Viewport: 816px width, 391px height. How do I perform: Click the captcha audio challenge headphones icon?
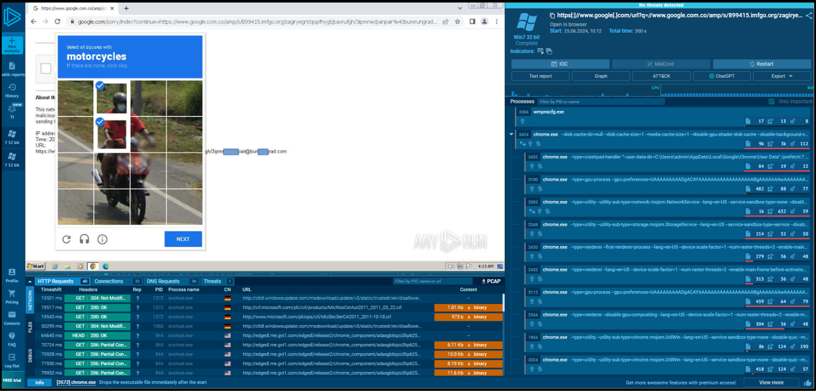pyautogui.click(x=84, y=239)
